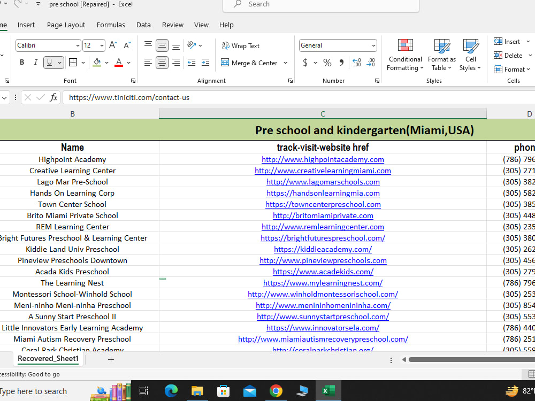Image resolution: width=535 pixels, height=401 pixels.
Task: Center text horizontally
Action: coord(162,63)
